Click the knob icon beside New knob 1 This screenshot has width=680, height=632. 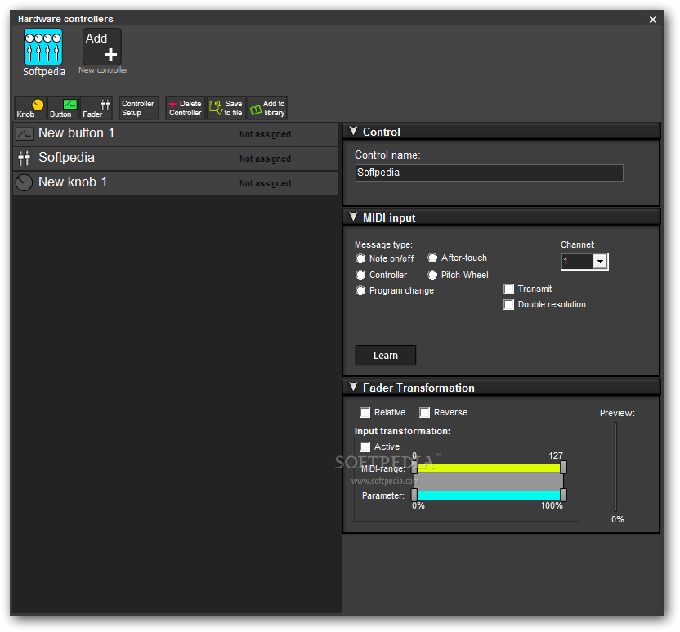click(24, 182)
